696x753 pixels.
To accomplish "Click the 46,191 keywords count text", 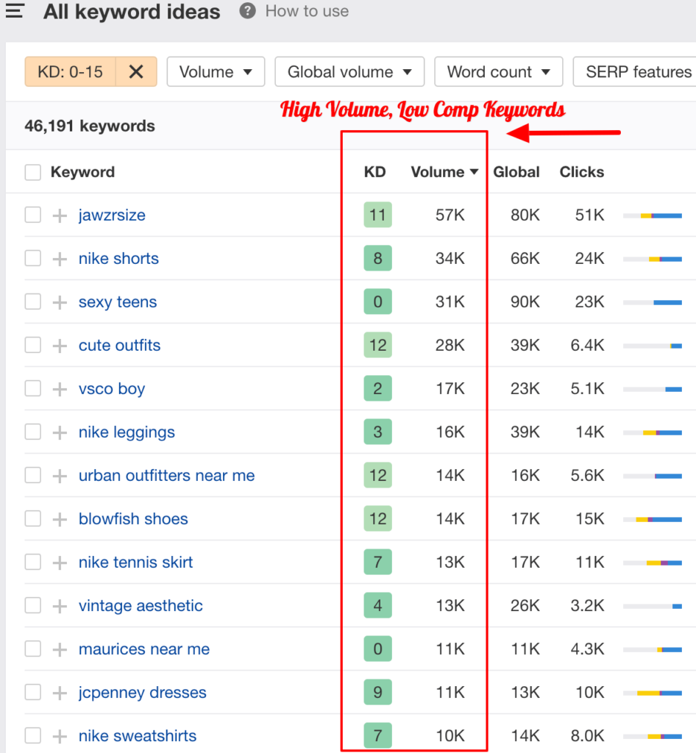I will [x=90, y=126].
